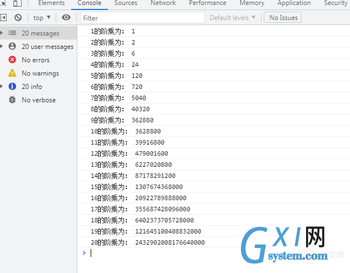This screenshot has height=273, width=350.
Task: Click the log line showing 720
Action: point(214,87)
